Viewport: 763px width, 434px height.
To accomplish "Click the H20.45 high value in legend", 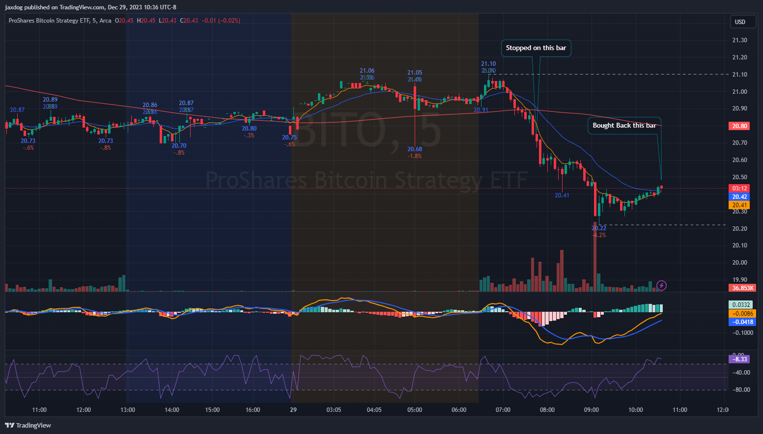I will click(146, 21).
